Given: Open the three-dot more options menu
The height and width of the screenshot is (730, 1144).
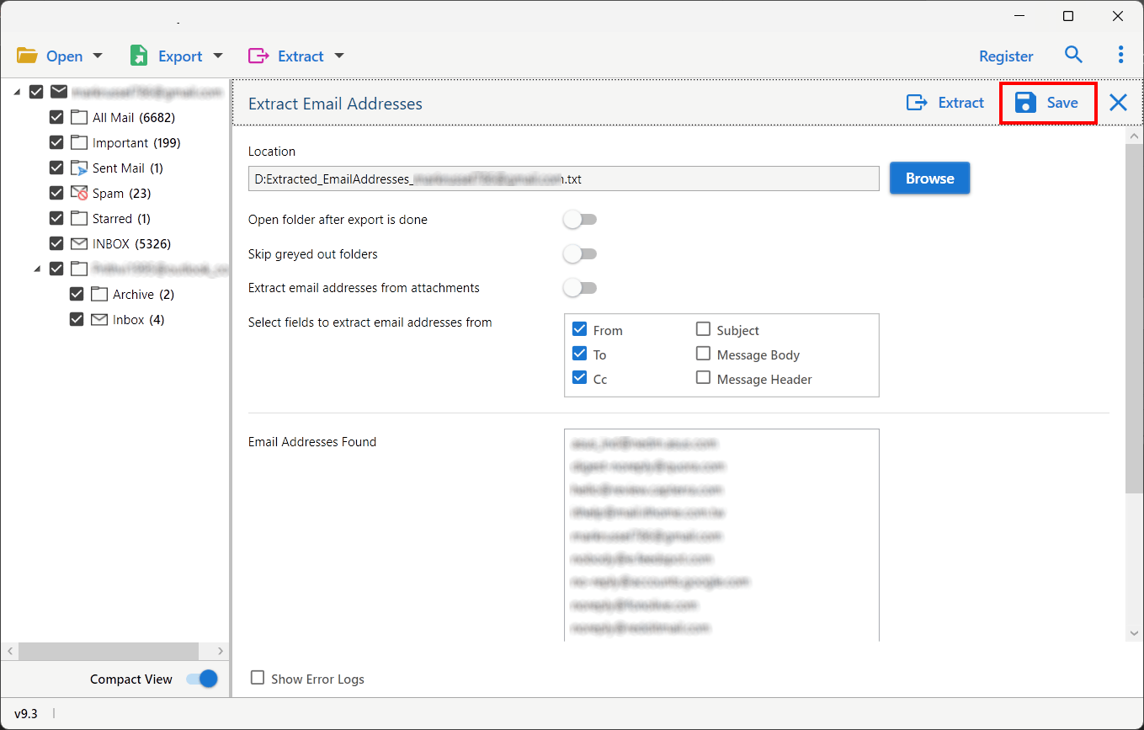Looking at the screenshot, I should tap(1120, 55).
